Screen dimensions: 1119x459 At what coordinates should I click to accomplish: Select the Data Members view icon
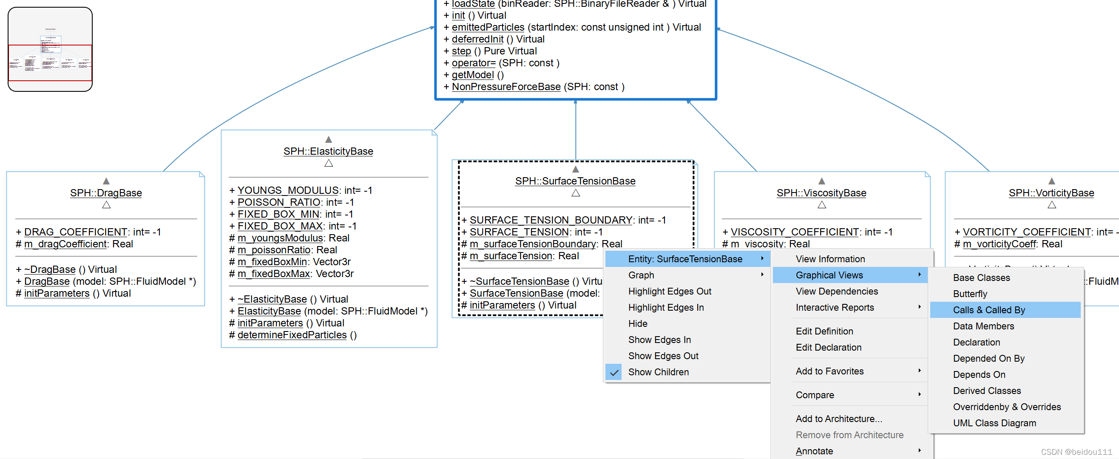(x=986, y=327)
